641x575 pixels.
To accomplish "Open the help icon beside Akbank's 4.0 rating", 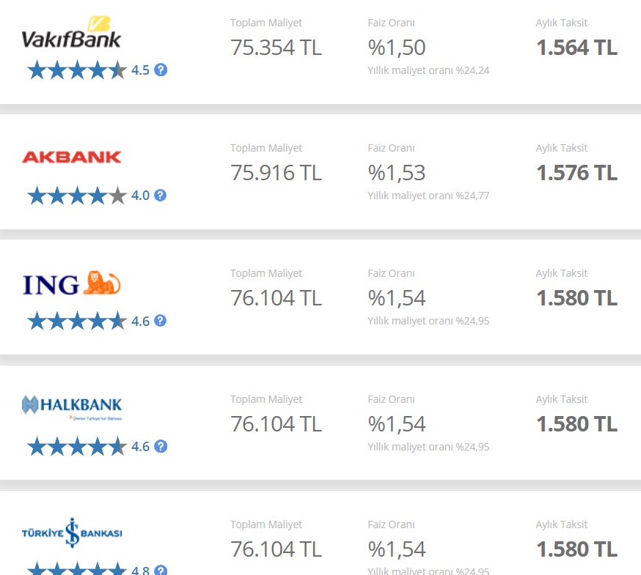I will click(160, 195).
